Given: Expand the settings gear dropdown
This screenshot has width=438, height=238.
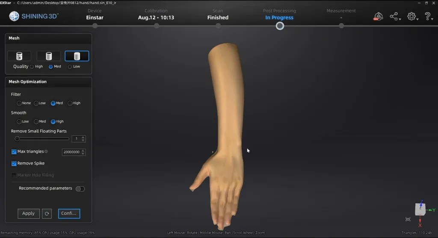Looking at the screenshot, I should [x=412, y=17].
